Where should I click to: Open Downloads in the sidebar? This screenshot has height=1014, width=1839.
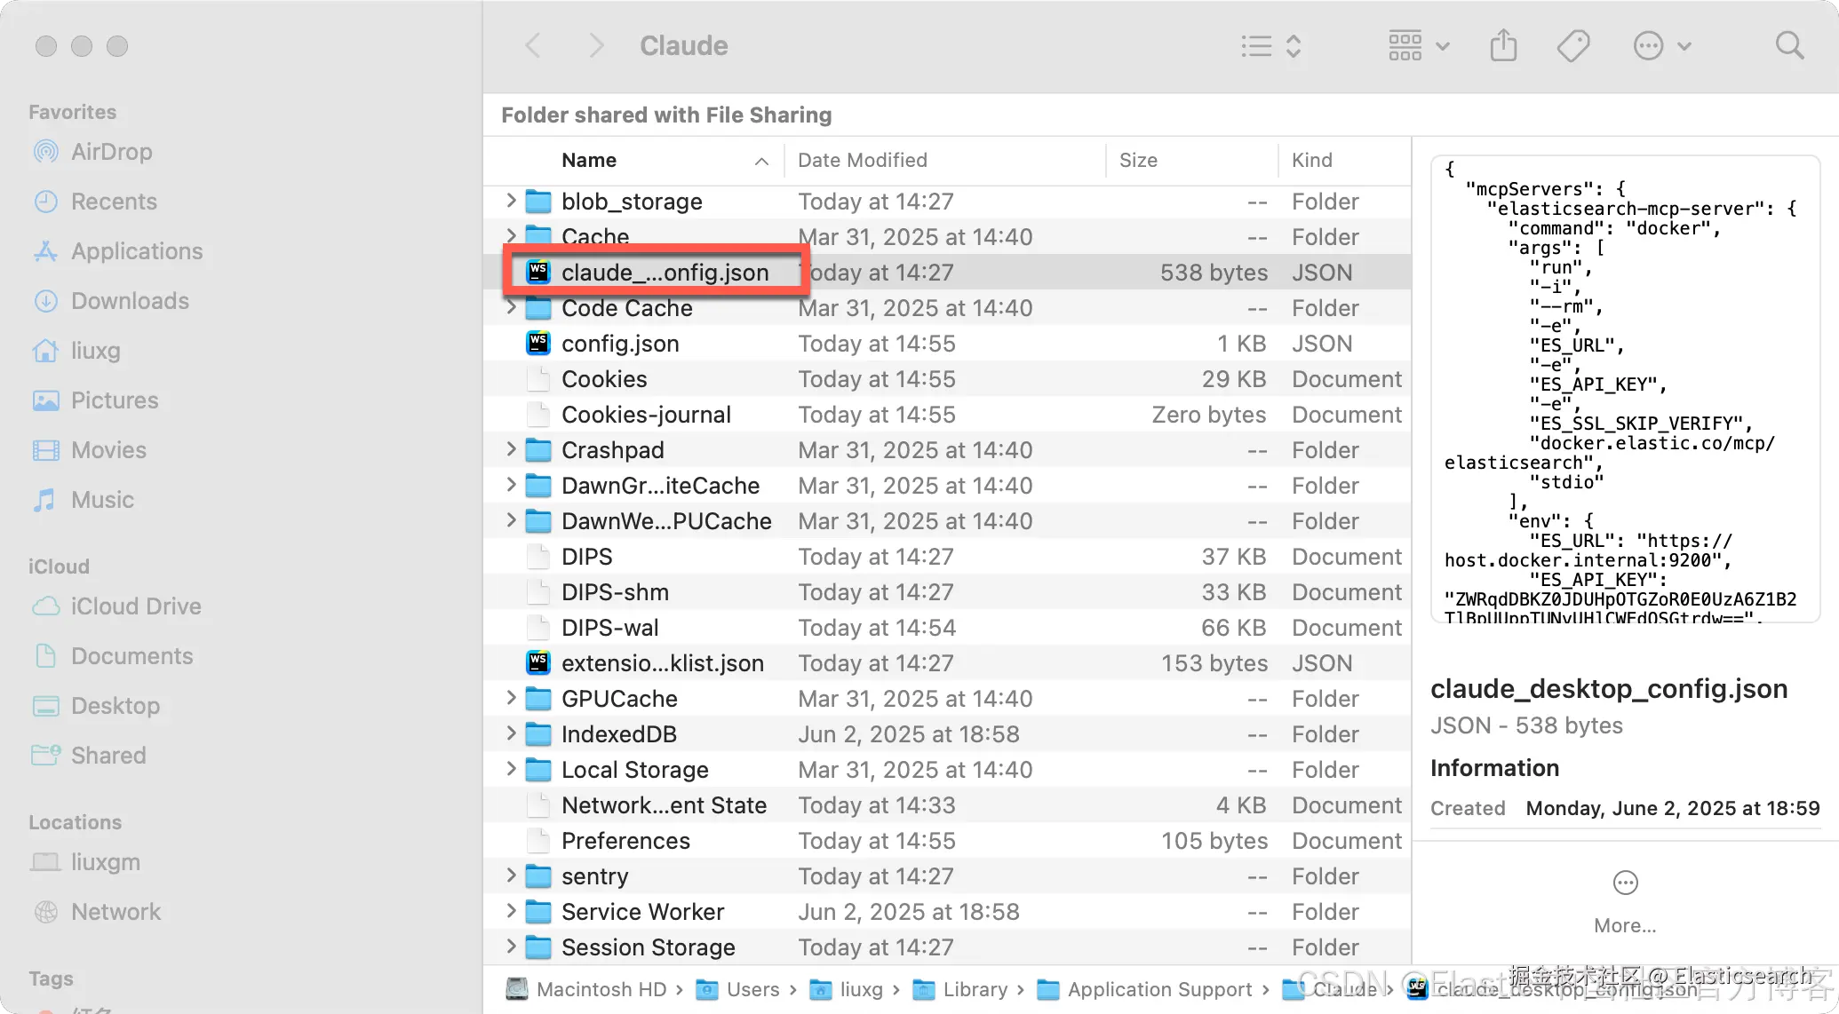pyautogui.click(x=130, y=301)
